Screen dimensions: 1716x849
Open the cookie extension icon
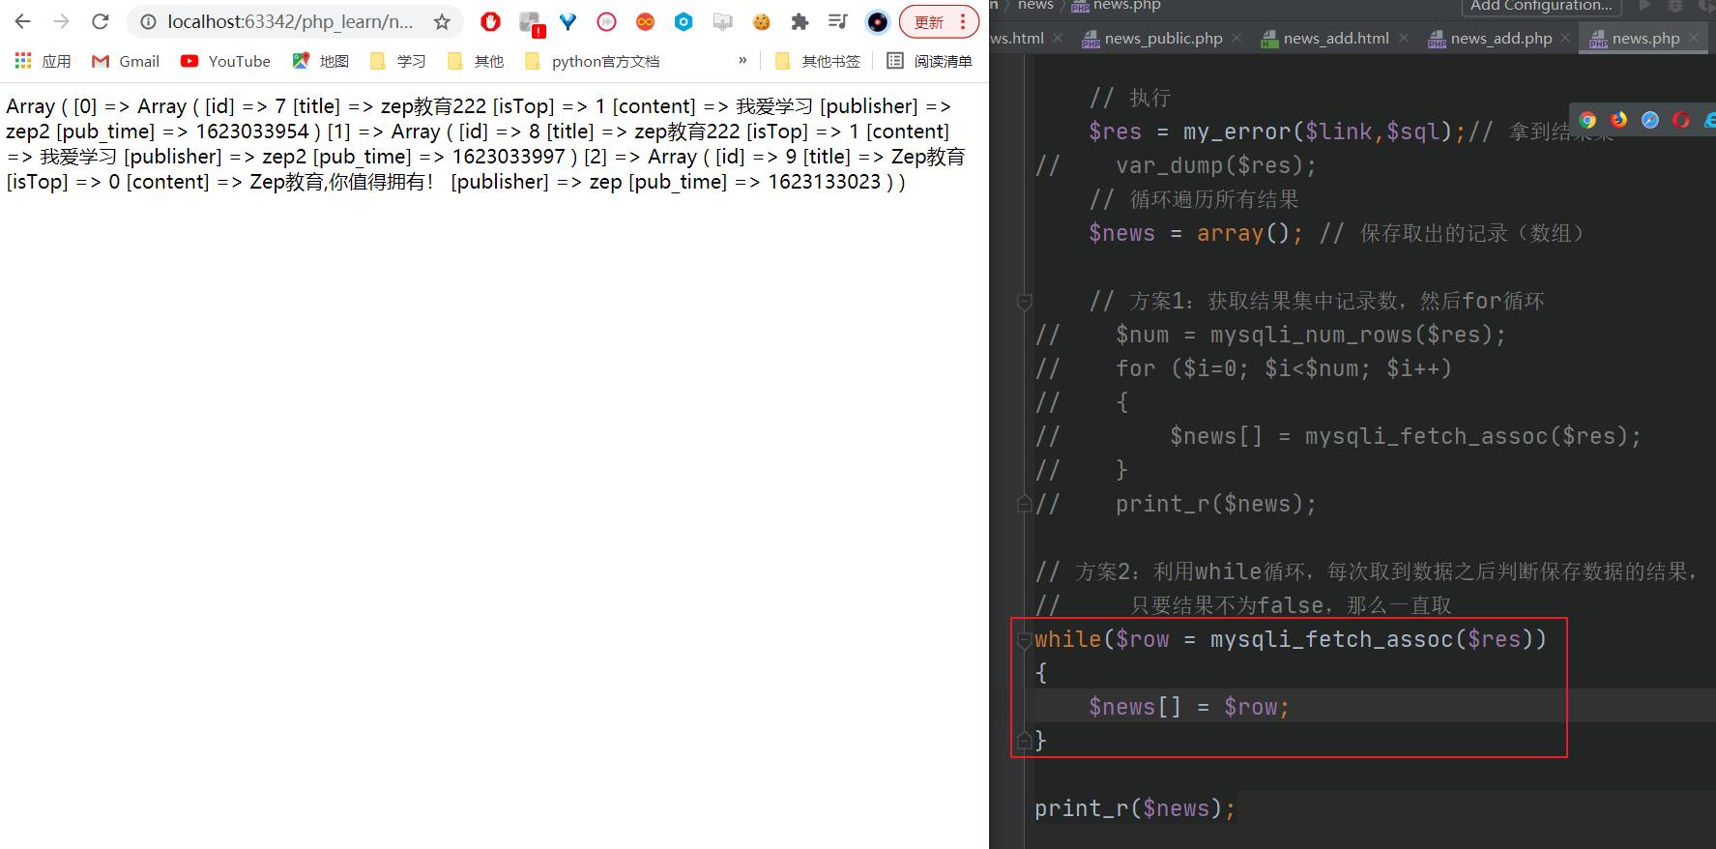(762, 21)
